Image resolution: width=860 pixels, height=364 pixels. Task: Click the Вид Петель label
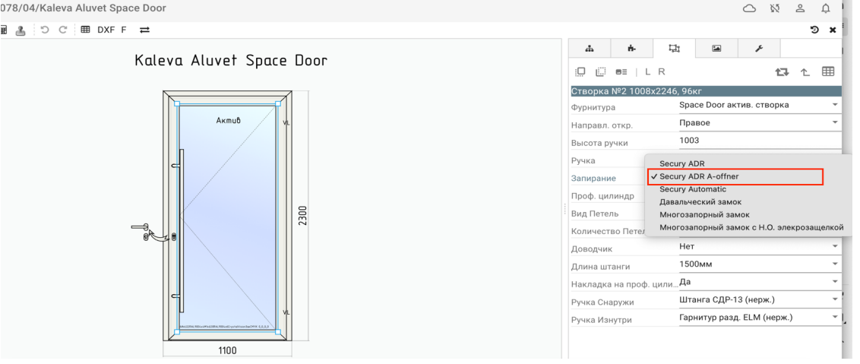pos(595,214)
